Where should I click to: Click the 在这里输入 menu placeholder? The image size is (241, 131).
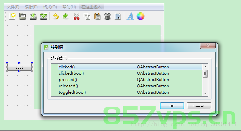91,7
